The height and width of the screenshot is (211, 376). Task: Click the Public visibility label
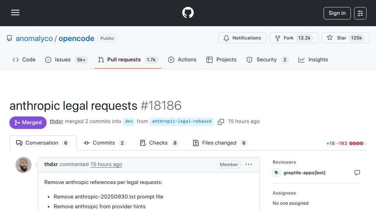pos(107,38)
